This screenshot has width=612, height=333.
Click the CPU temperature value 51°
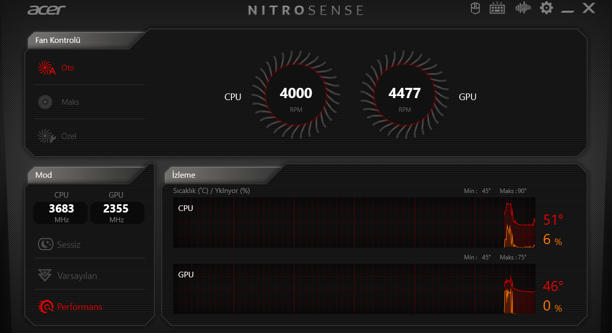(553, 220)
